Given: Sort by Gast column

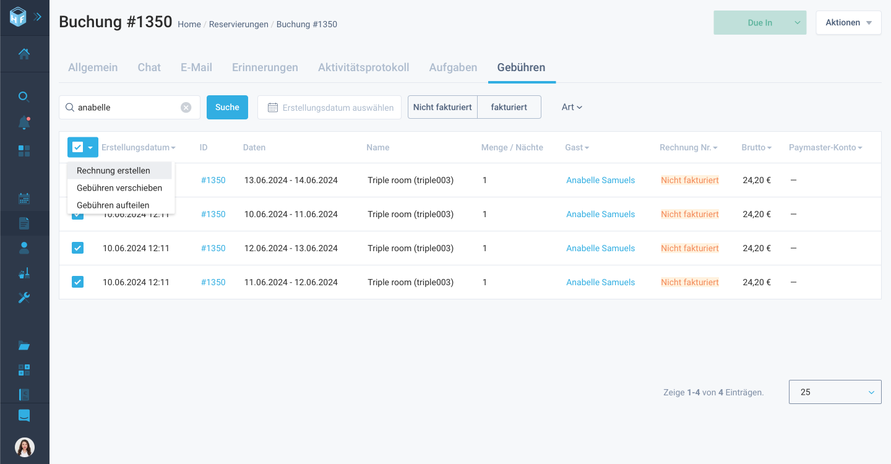Looking at the screenshot, I should click(x=577, y=148).
